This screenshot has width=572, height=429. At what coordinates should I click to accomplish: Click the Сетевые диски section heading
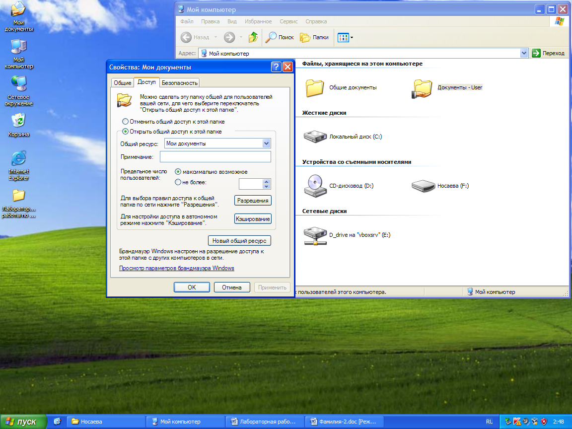coord(324,211)
